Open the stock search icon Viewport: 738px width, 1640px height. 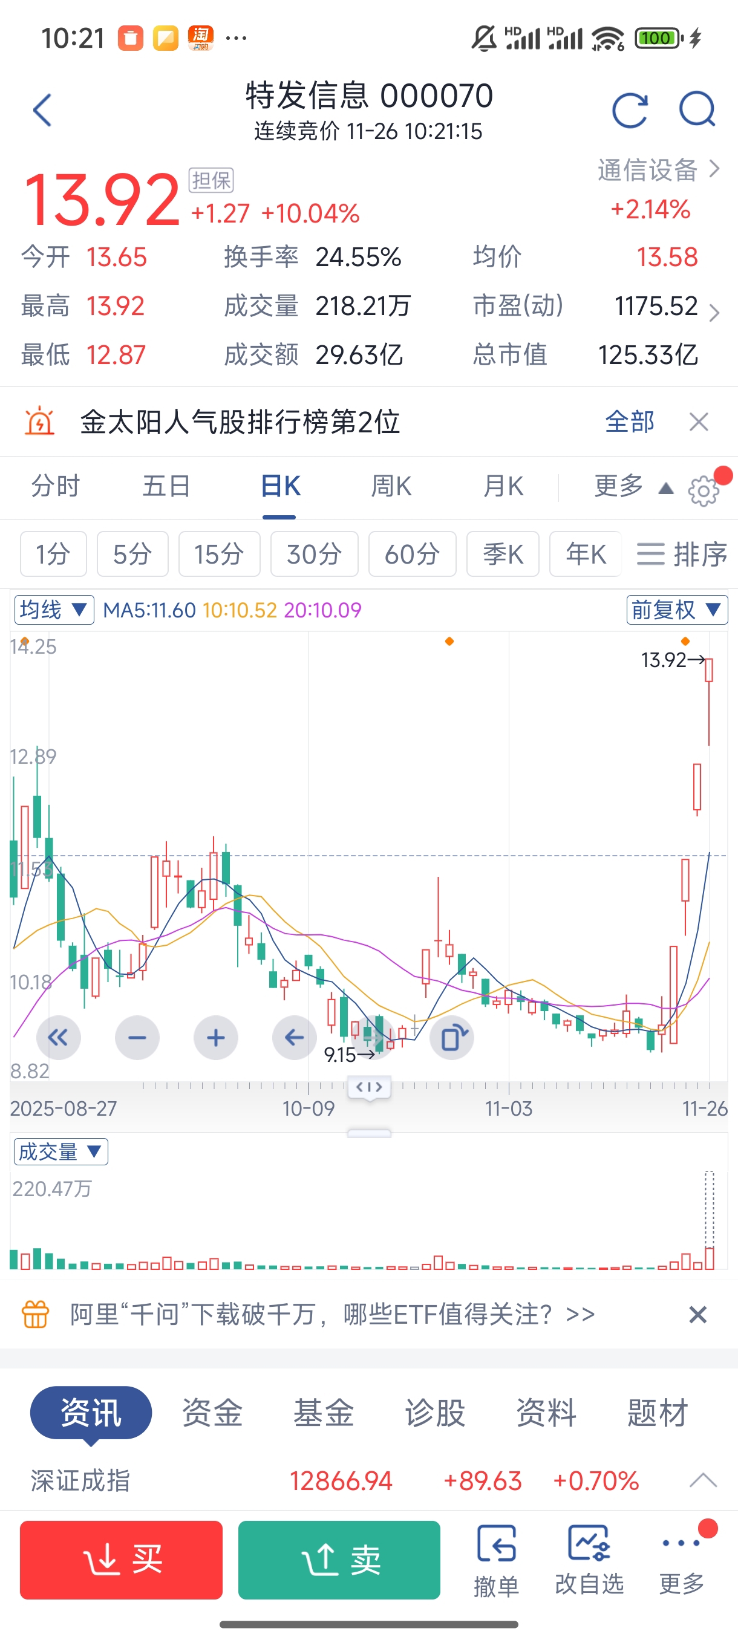pos(697,111)
